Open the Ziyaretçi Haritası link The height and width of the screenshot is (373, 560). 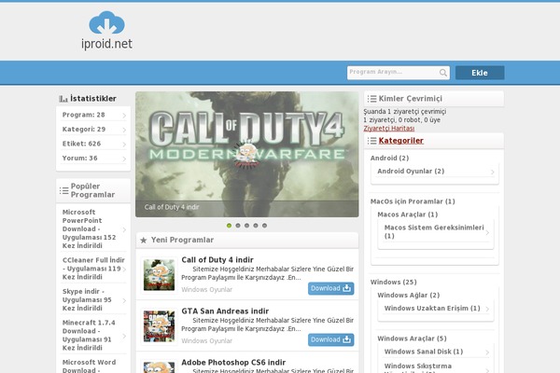389,128
